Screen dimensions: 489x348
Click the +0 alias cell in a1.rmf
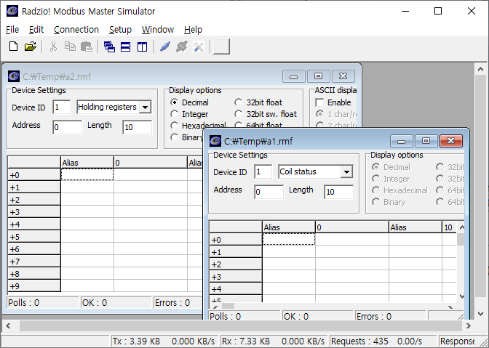[289, 239]
